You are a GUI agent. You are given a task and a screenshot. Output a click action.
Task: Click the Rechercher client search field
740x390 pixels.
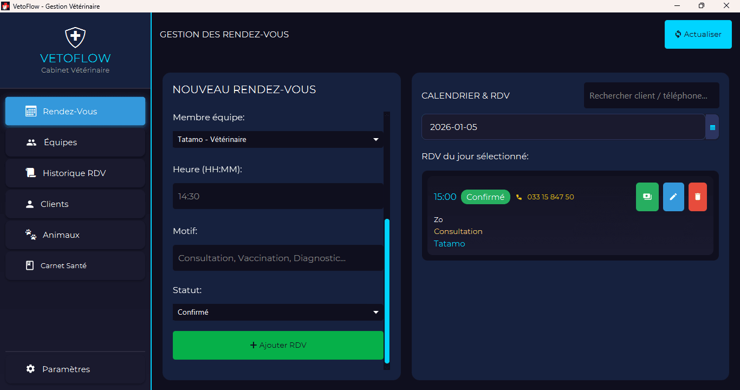(x=651, y=95)
